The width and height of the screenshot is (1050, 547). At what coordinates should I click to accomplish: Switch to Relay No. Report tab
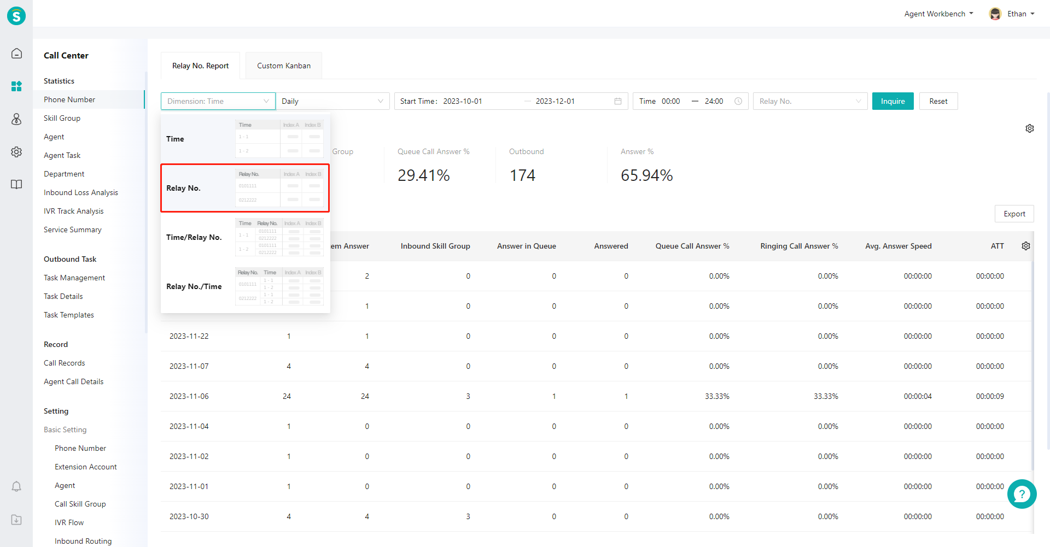click(200, 66)
